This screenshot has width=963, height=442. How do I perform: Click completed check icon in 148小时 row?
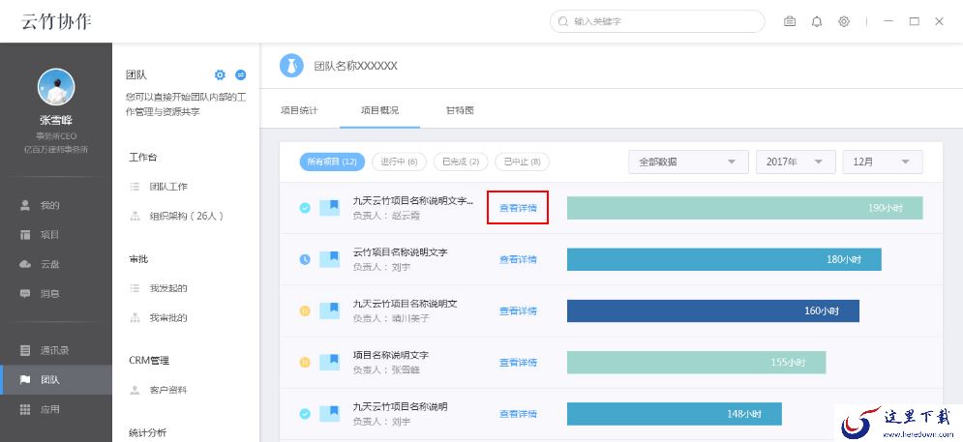pyautogui.click(x=305, y=414)
